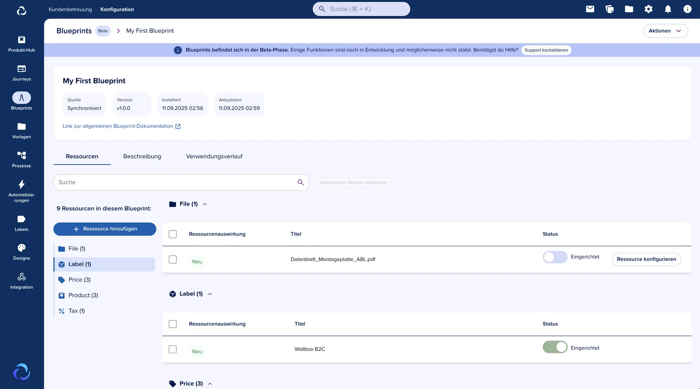Screen dimensions: 700x389
Task: Open Journeys in the sidebar
Action: (x=21, y=73)
